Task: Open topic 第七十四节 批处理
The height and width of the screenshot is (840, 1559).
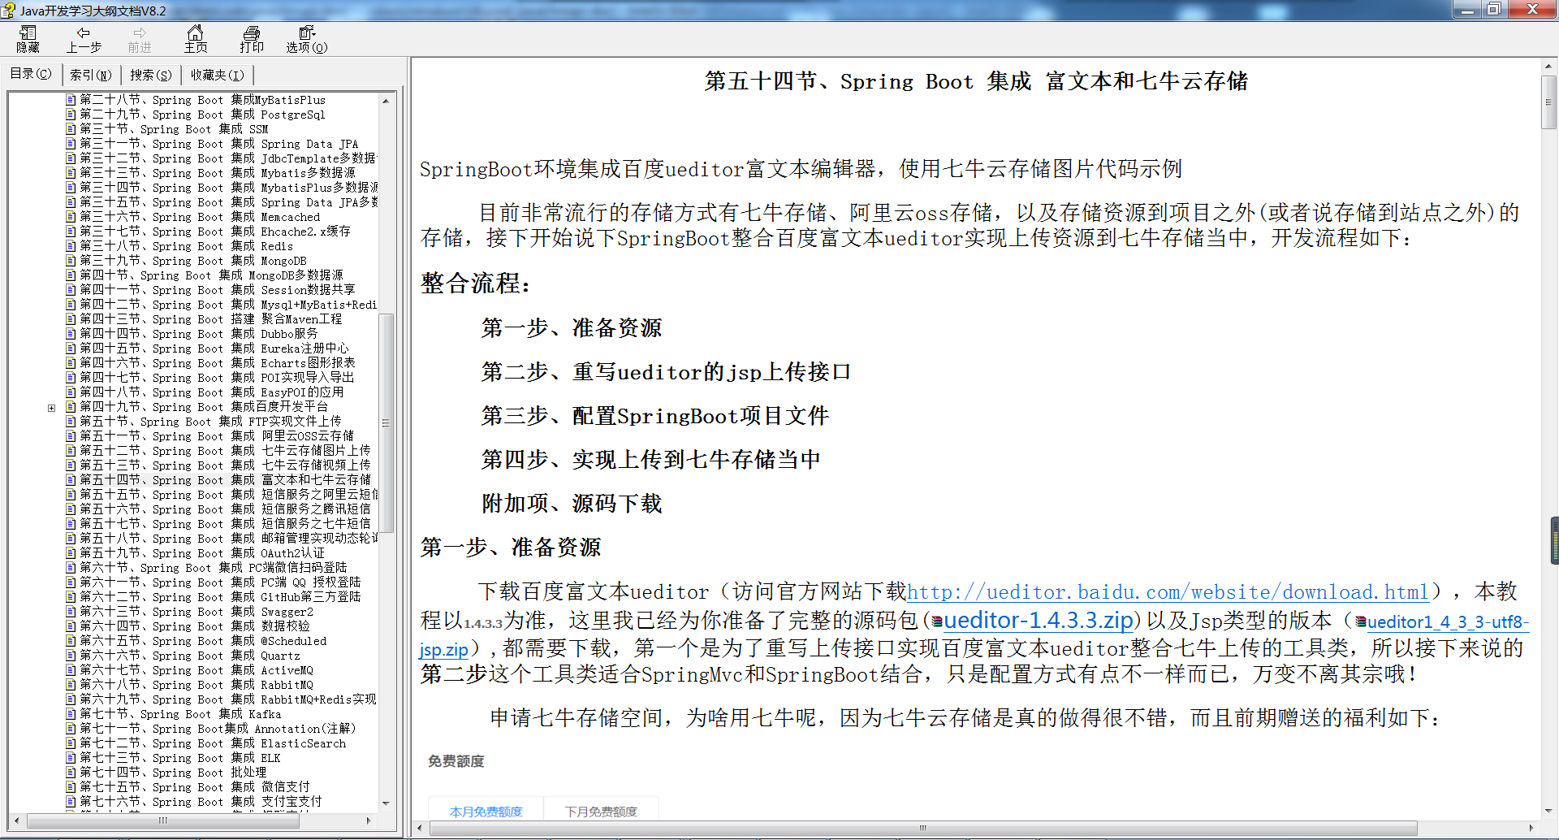Action: pyautogui.click(x=173, y=773)
